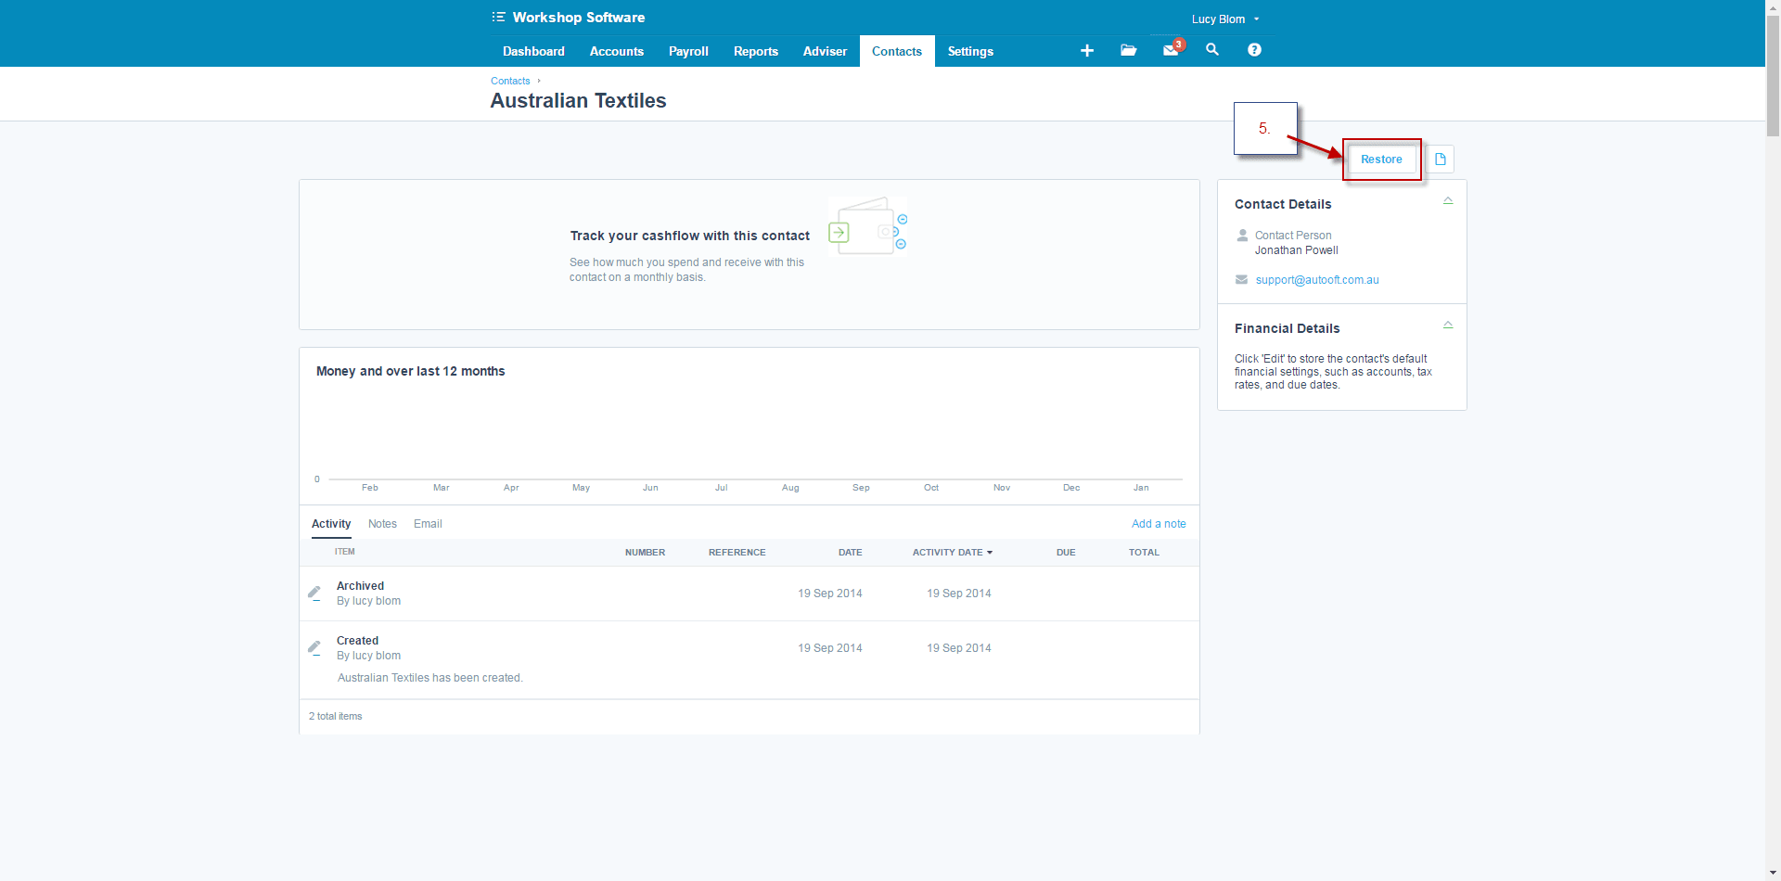The height and width of the screenshot is (881, 1781).
Task: Click the Due column header
Action: pos(1066,553)
